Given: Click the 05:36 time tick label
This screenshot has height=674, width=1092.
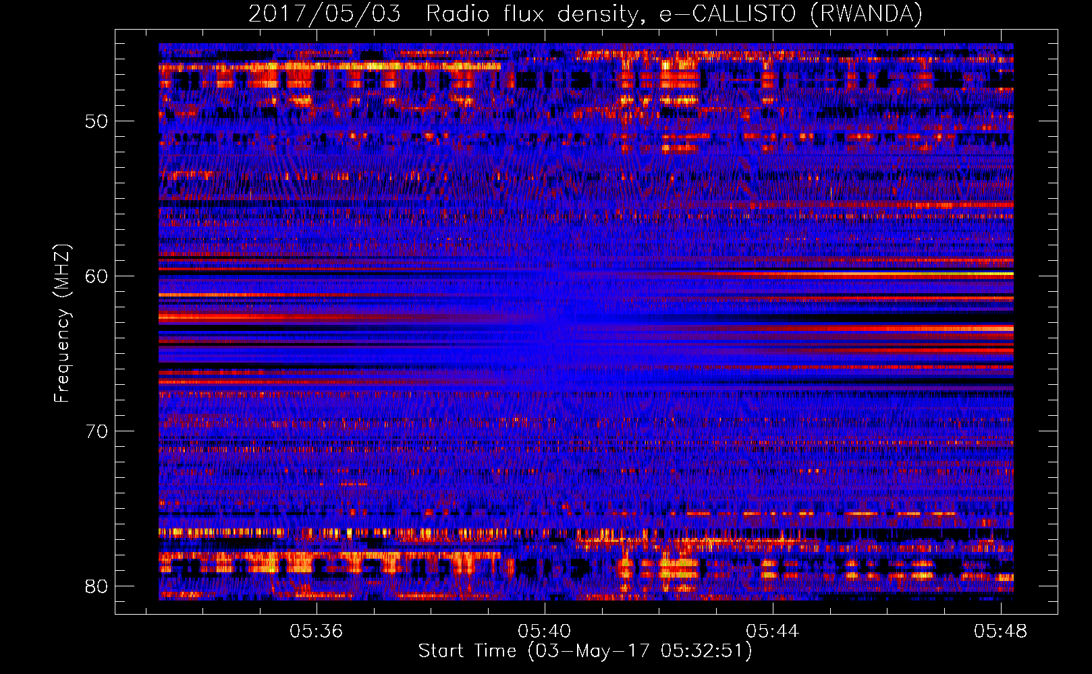Looking at the screenshot, I should tap(316, 632).
